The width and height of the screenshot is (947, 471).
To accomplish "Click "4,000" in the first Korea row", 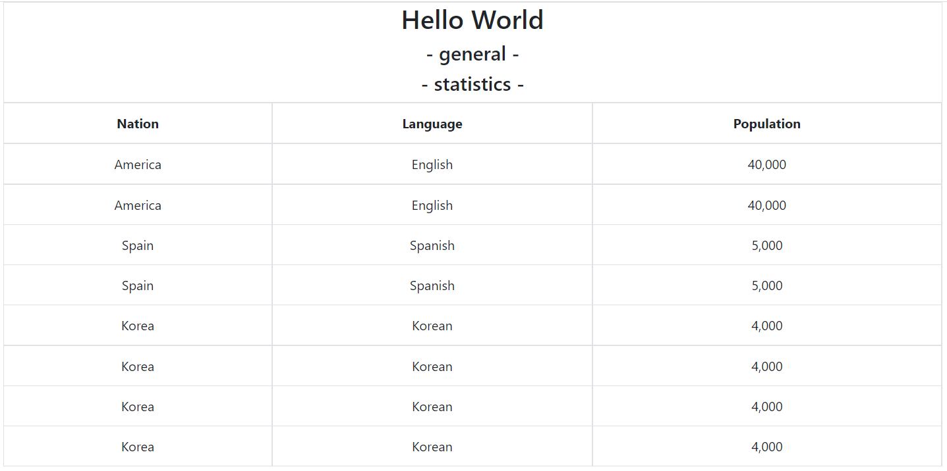I will (767, 326).
